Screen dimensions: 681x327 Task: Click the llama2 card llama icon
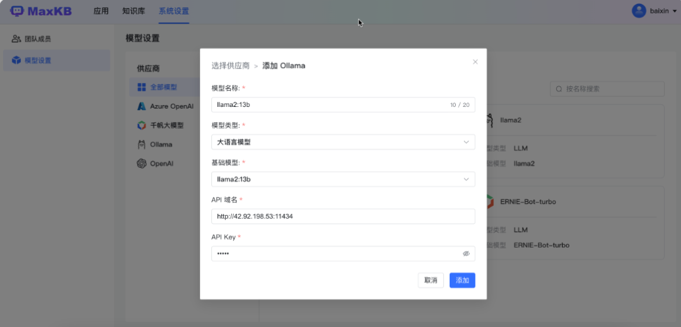click(490, 120)
